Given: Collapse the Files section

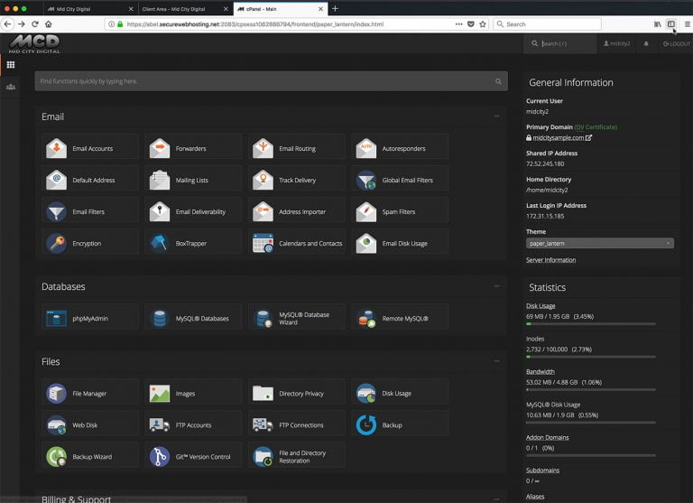Looking at the screenshot, I should pos(496,361).
